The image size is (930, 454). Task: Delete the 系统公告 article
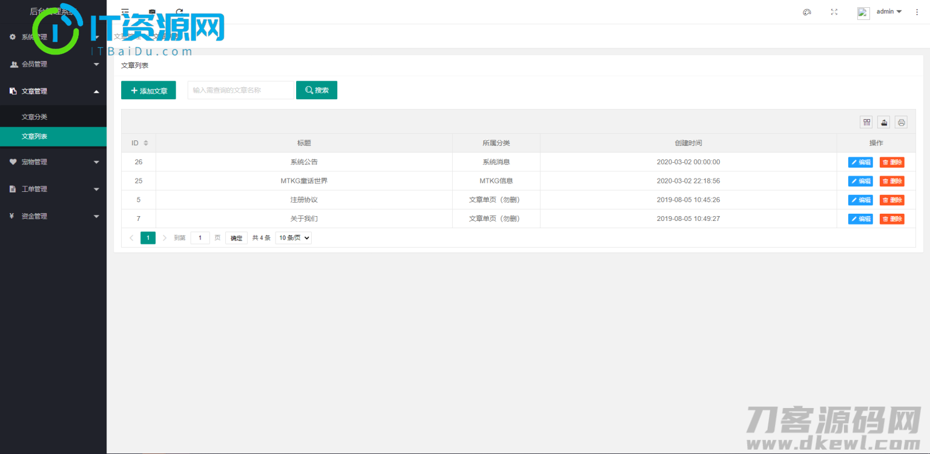[x=892, y=162]
